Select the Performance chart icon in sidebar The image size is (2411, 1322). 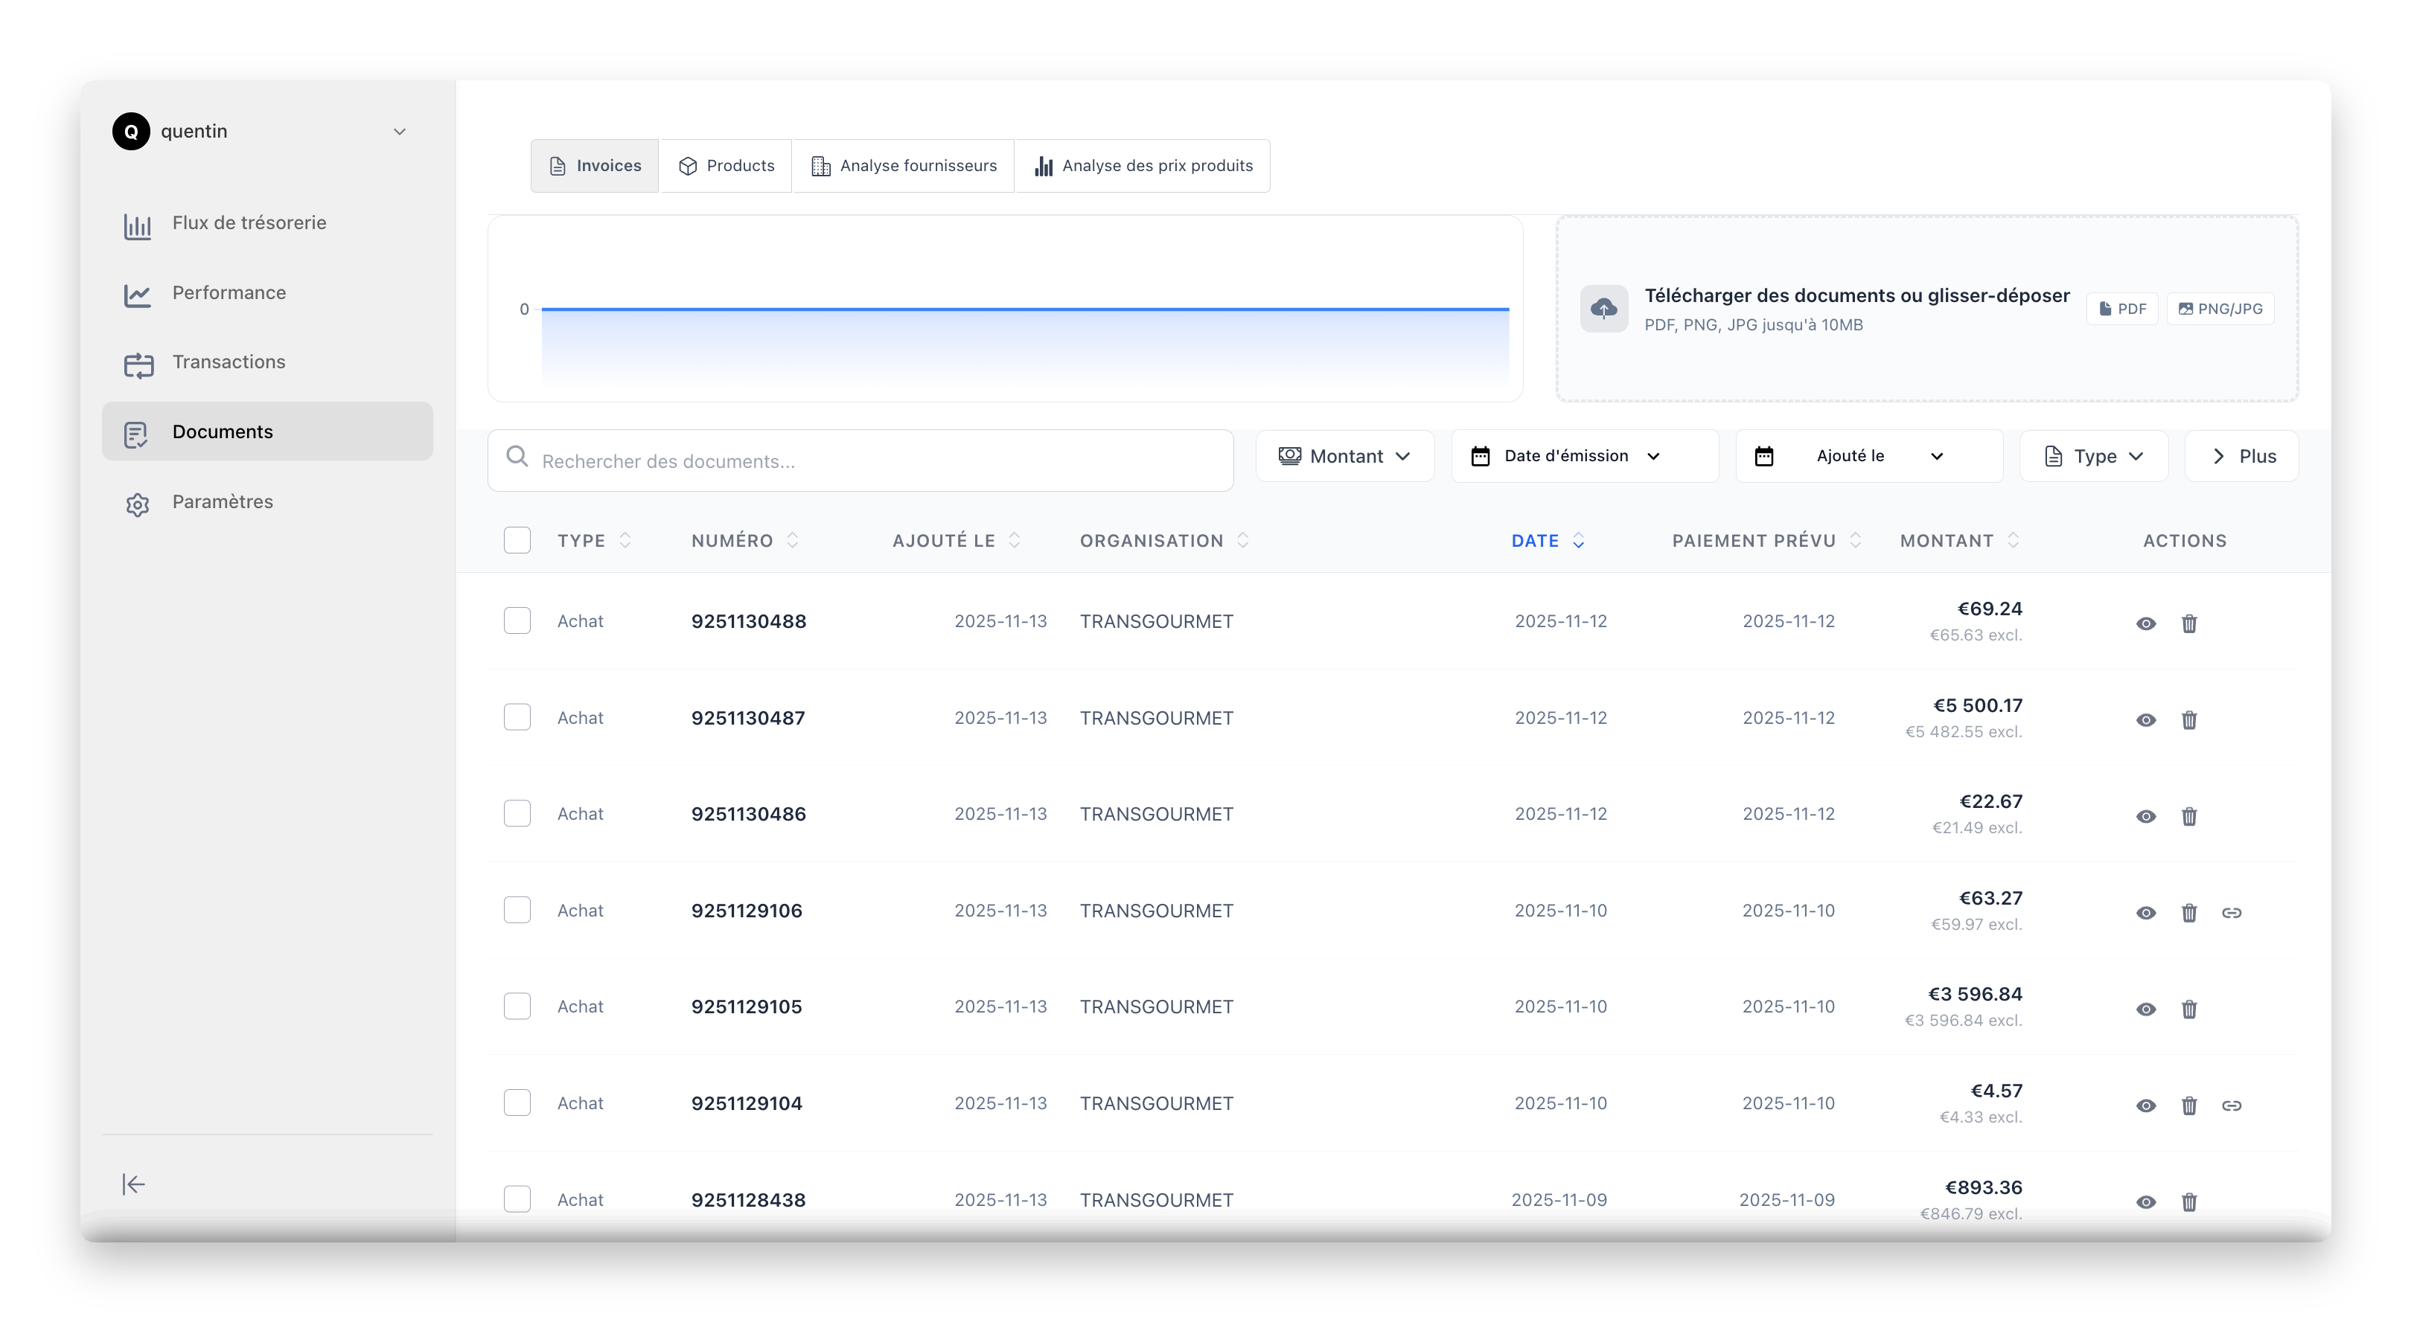(x=138, y=293)
